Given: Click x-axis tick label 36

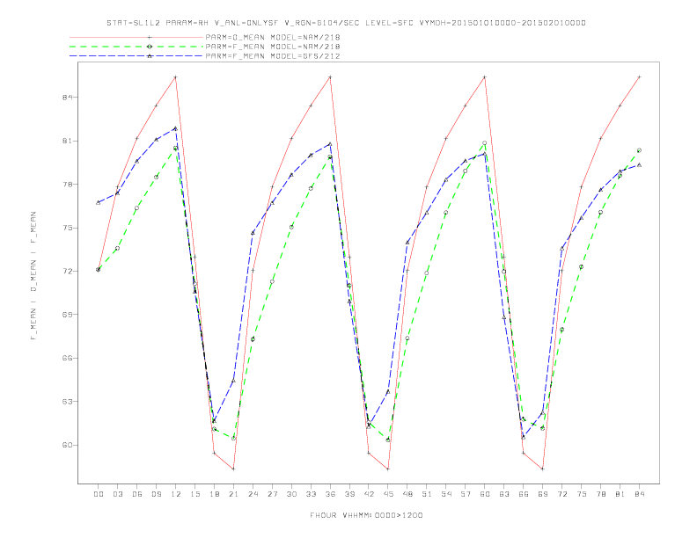Looking at the screenshot, I should coord(330,494).
